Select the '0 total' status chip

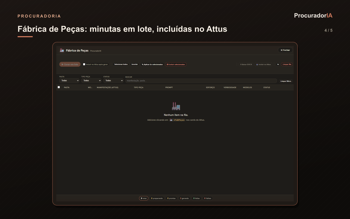click(x=144, y=198)
